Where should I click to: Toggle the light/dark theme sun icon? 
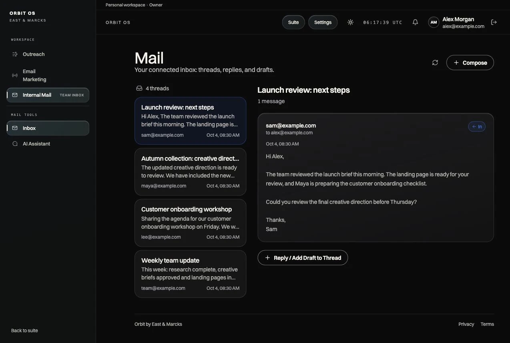pyautogui.click(x=350, y=22)
